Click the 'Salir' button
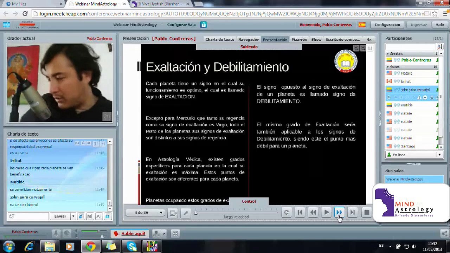The width and height of the screenshot is (450, 253). (x=440, y=25)
